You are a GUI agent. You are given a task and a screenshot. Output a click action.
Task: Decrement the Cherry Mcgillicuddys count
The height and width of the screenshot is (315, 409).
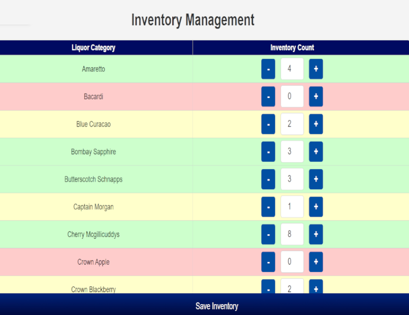[268, 235]
